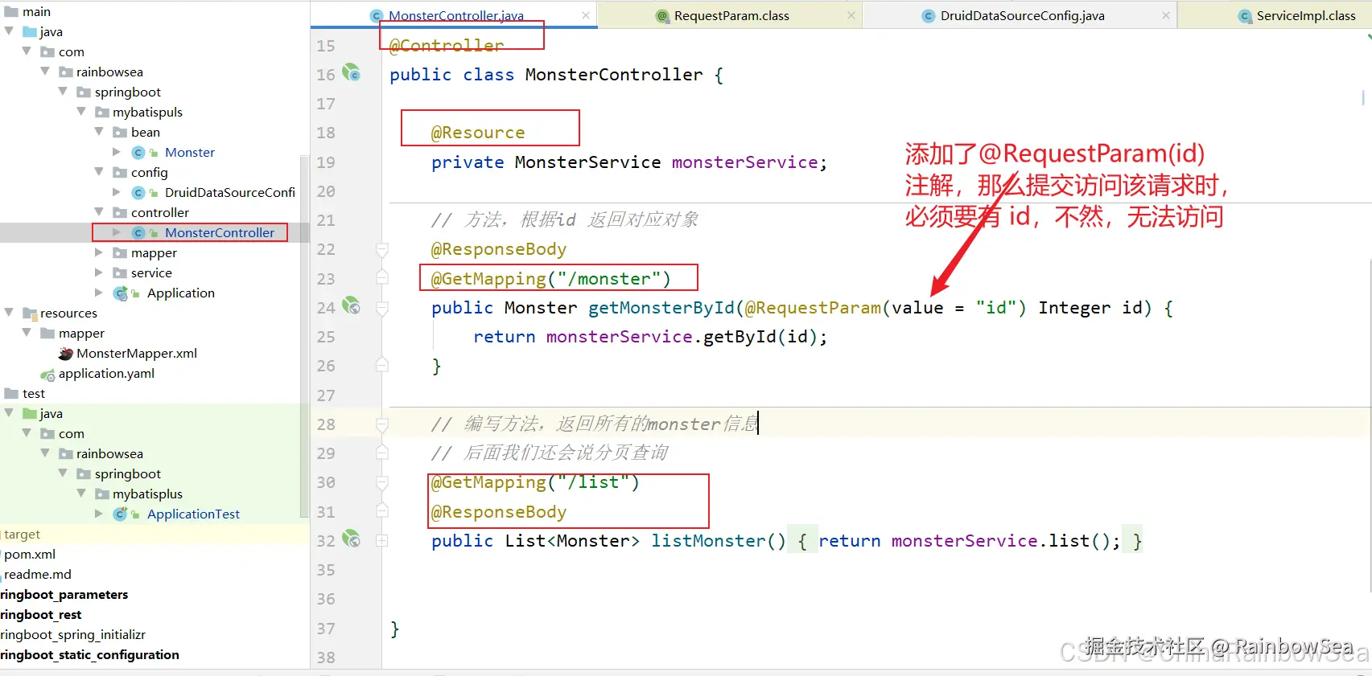Viewport: 1372px width, 676px height.
Task: Open ApplicationTest in project tree
Action: [193, 514]
